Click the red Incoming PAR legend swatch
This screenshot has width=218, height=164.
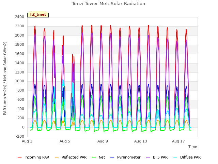point(20,158)
